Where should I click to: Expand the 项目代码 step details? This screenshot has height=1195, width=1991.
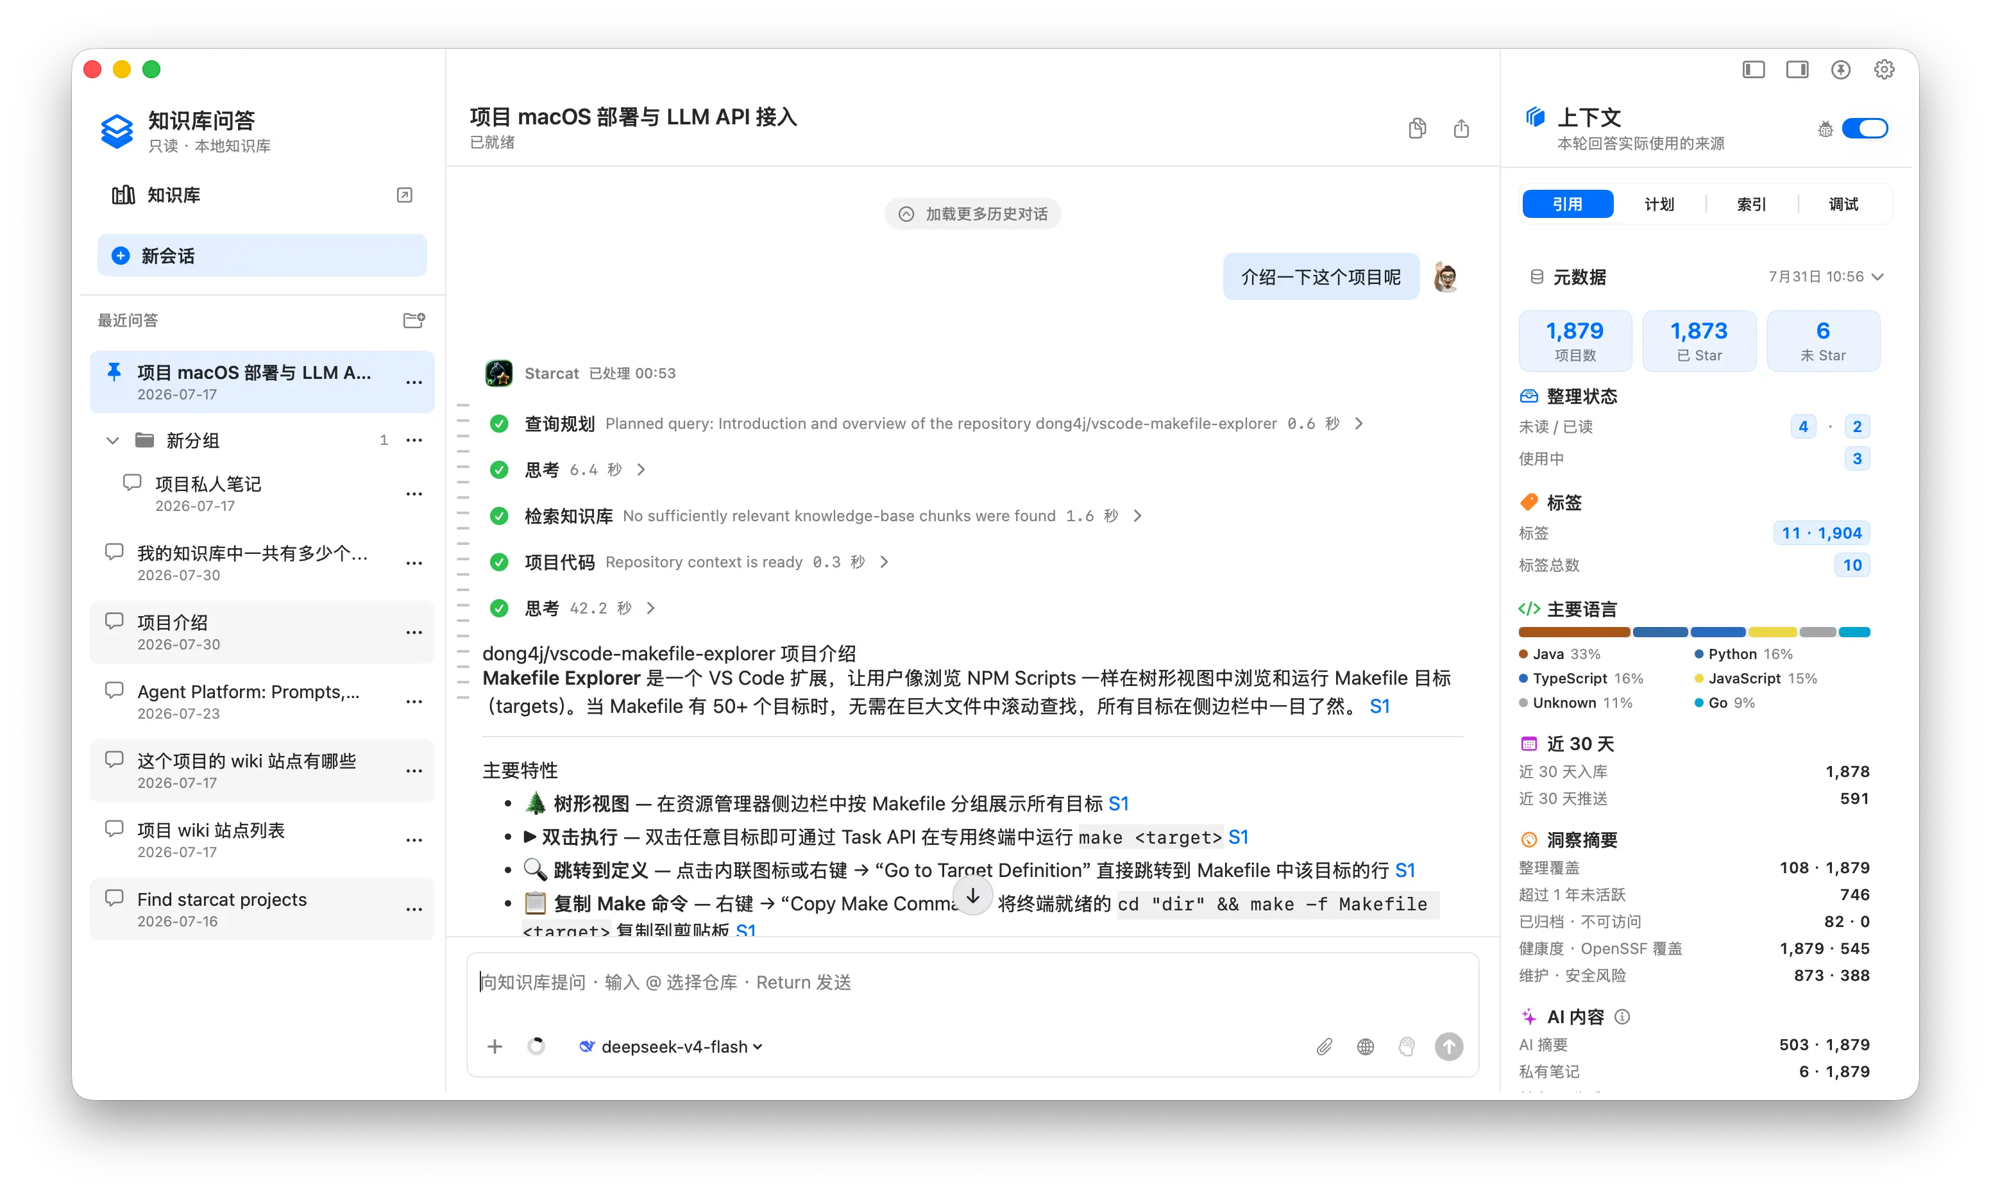click(883, 562)
